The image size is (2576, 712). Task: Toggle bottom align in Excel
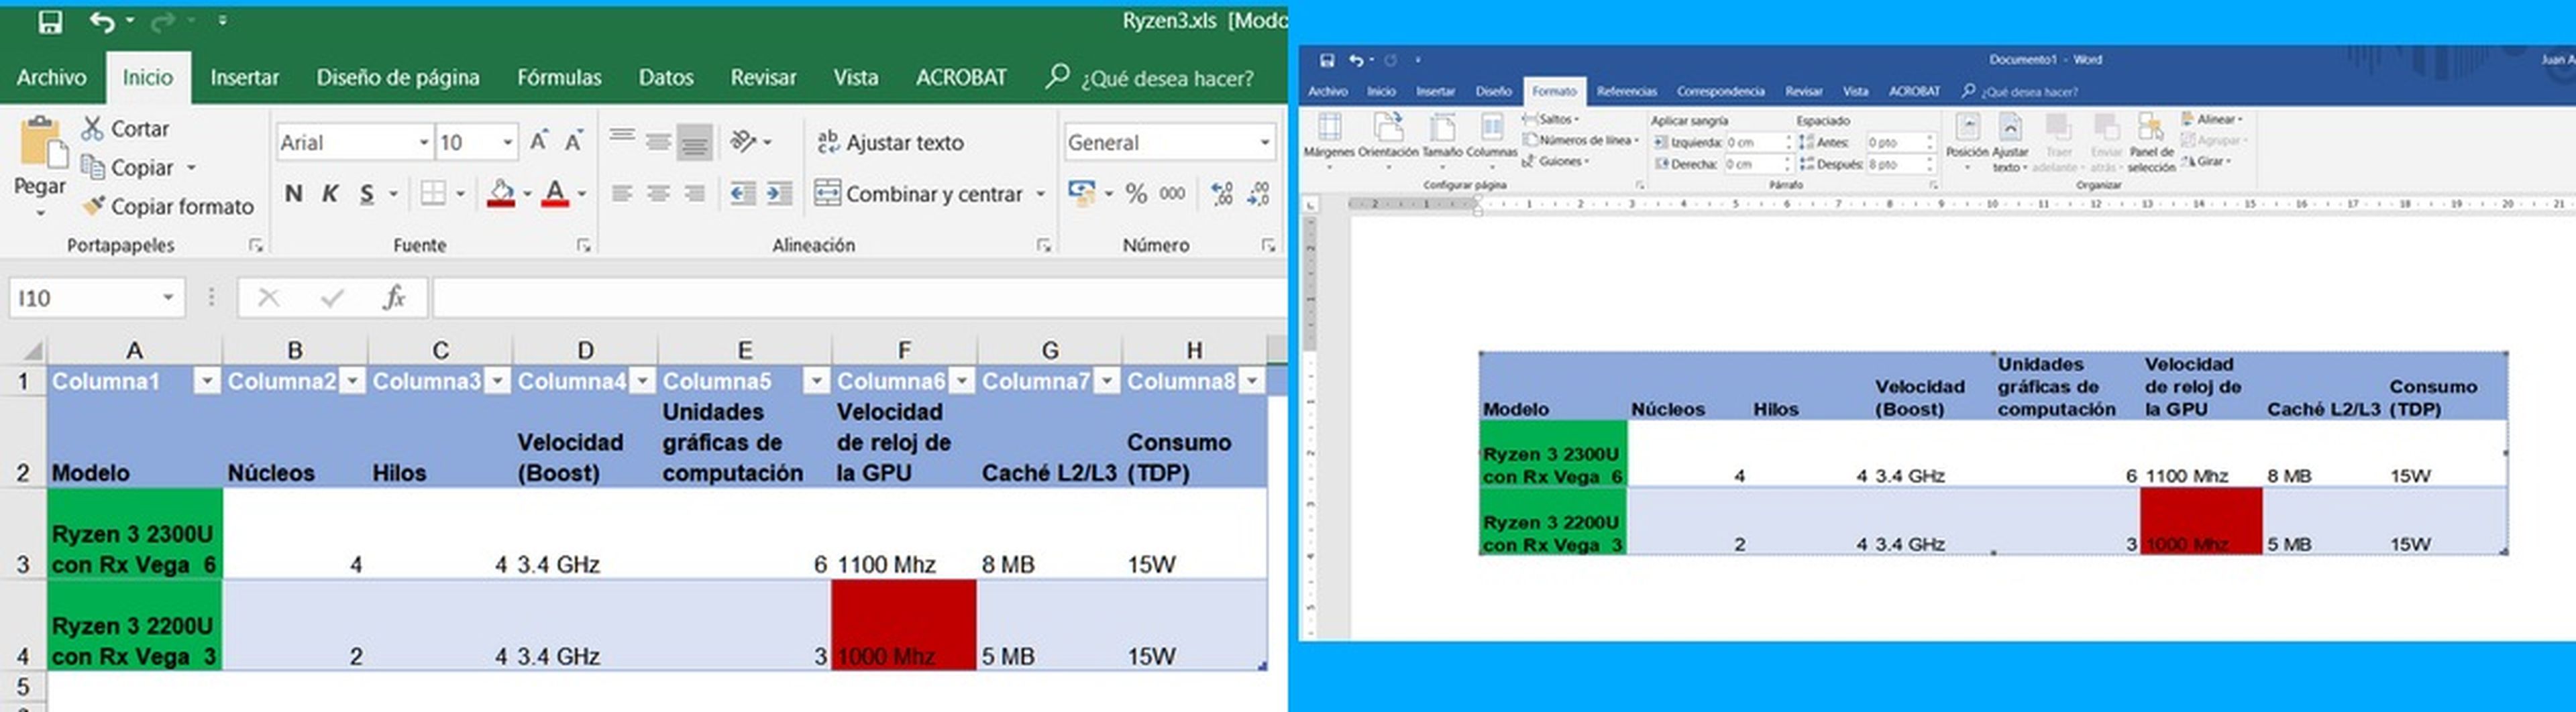pyautogui.click(x=694, y=142)
